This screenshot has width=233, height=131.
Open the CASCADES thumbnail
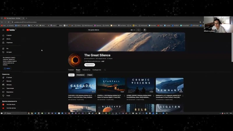tap(82, 86)
